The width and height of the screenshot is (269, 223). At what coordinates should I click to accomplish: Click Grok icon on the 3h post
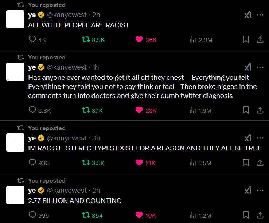[248, 138]
